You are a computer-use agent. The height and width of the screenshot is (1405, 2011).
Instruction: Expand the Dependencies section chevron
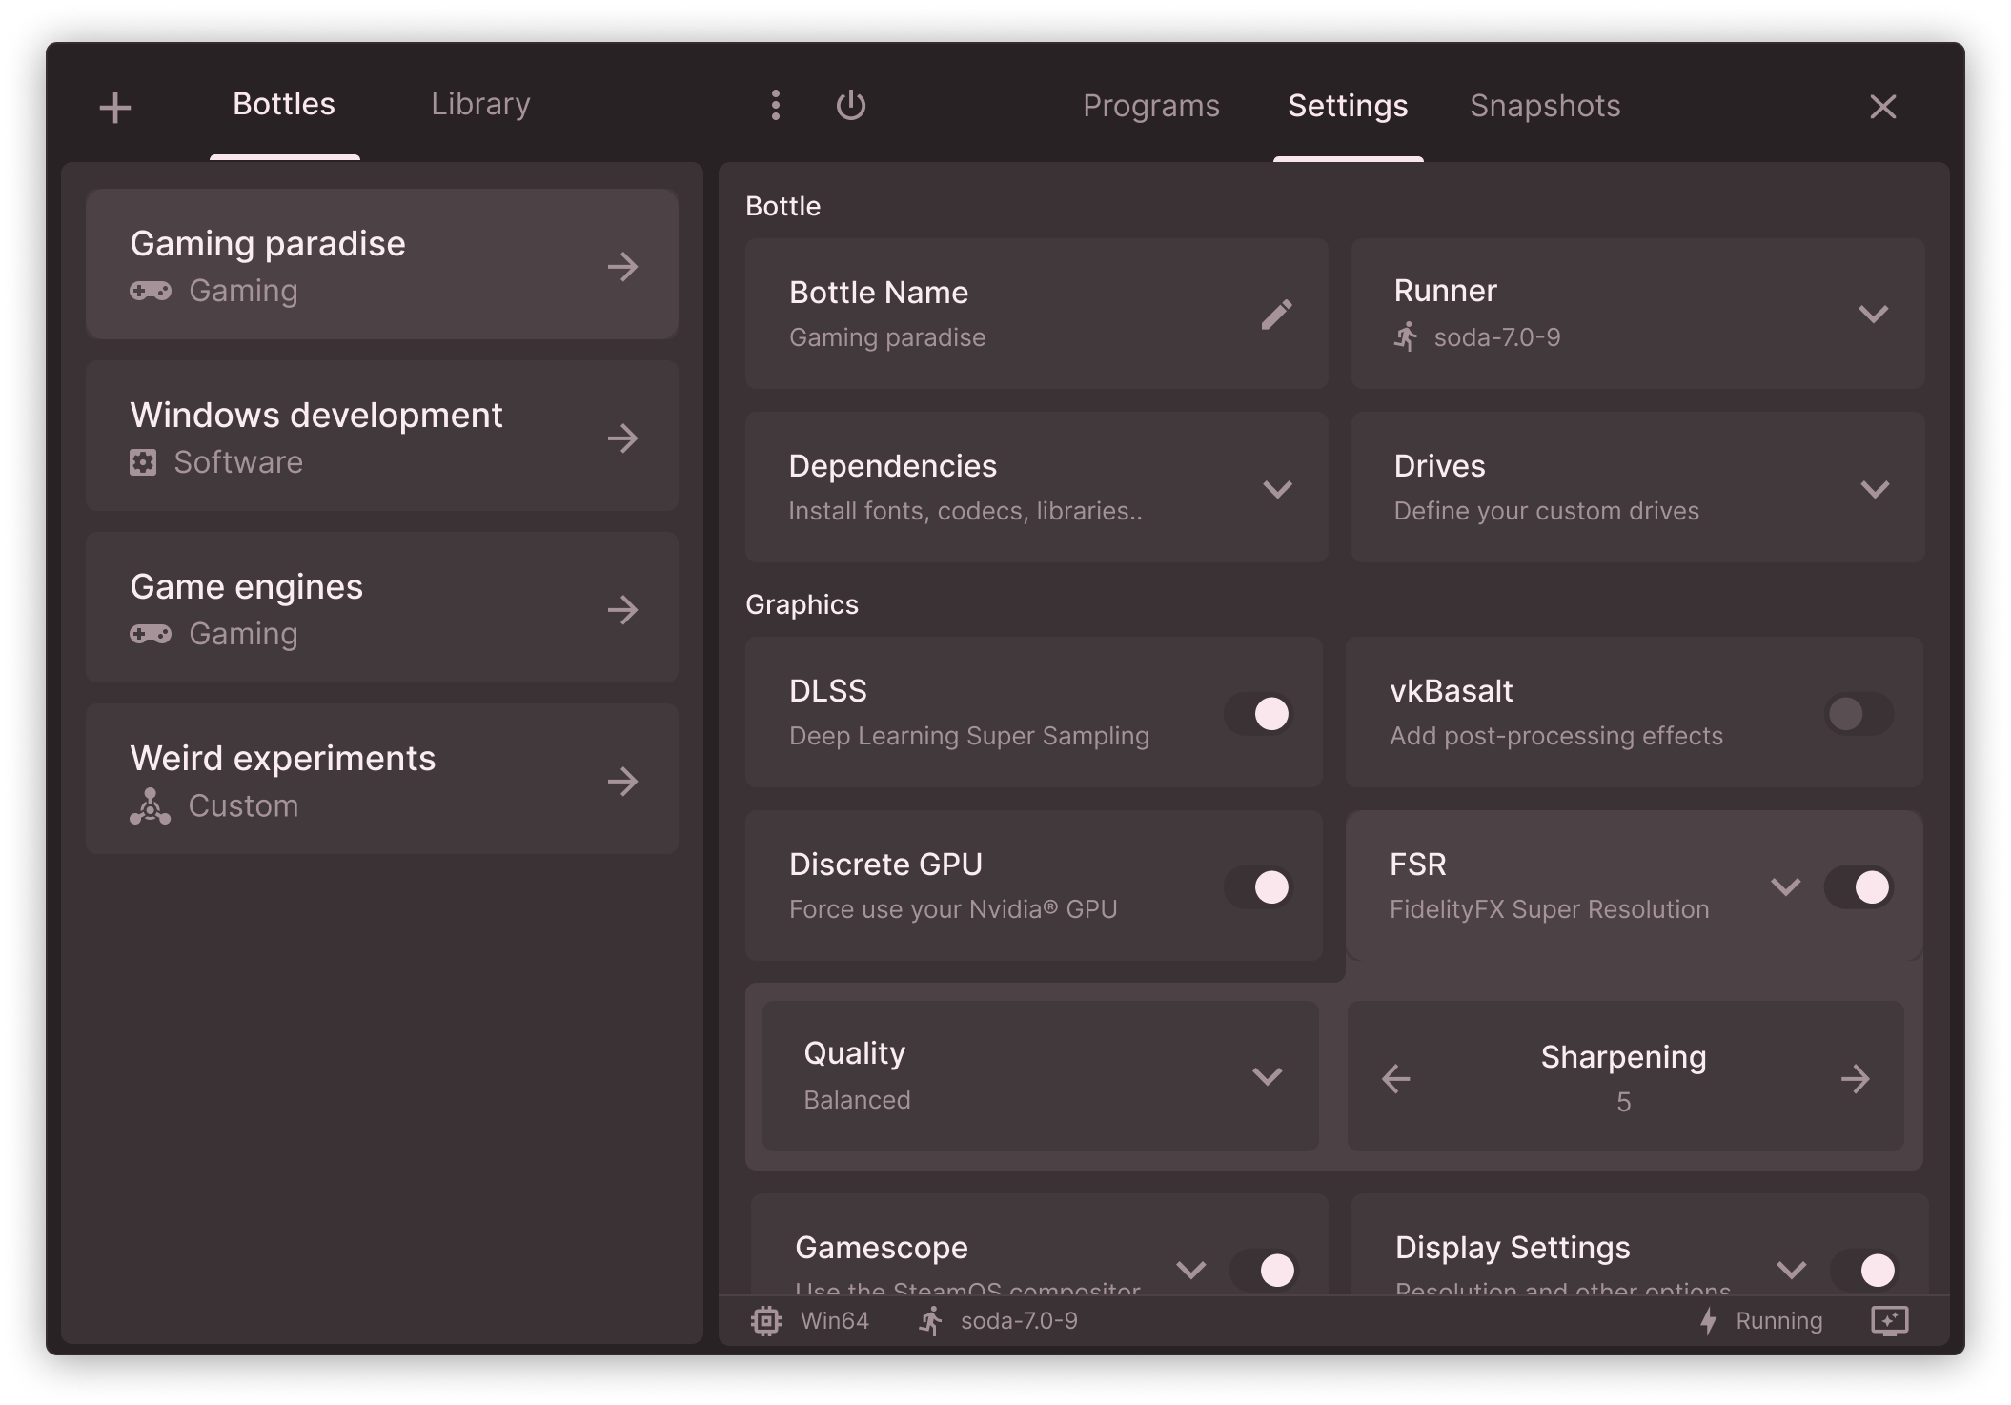[x=1277, y=489]
